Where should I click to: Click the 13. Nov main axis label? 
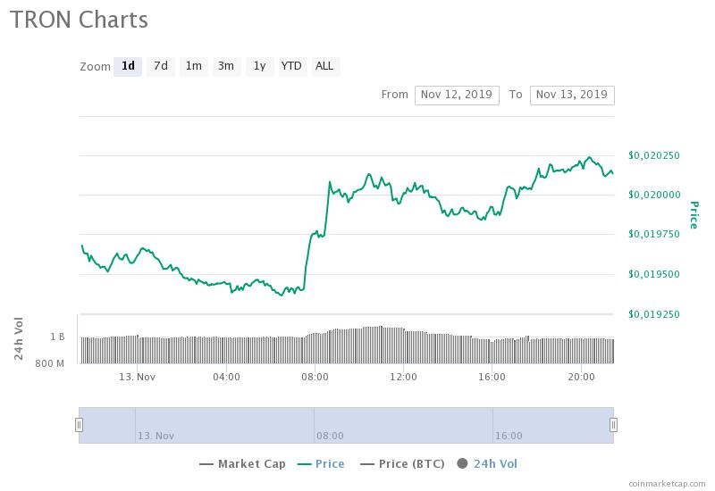(x=138, y=377)
